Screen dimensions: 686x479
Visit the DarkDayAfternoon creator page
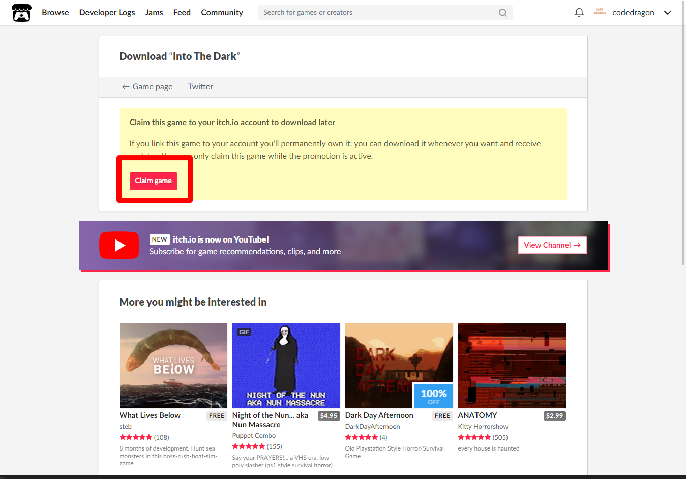(373, 427)
